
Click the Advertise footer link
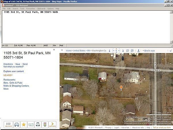pos(125,128)
